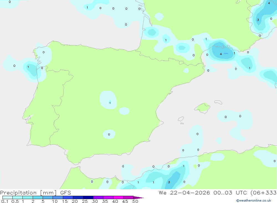Pick the 15–20 mm royal blue swatch

(x=68, y=197)
